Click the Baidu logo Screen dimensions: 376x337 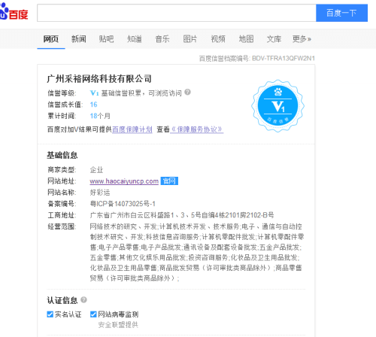click(x=14, y=12)
